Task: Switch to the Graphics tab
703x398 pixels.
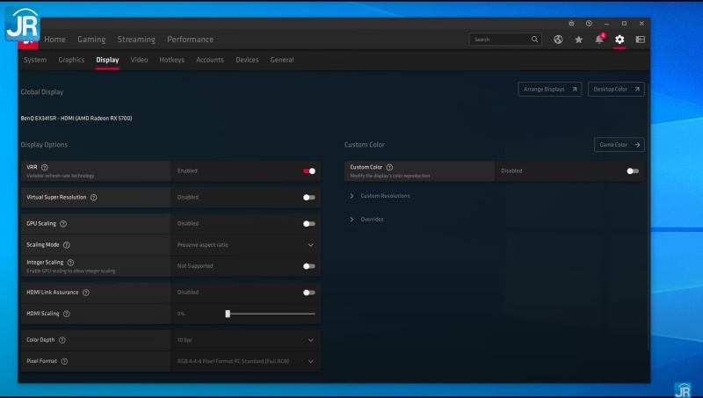Action: point(71,60)
